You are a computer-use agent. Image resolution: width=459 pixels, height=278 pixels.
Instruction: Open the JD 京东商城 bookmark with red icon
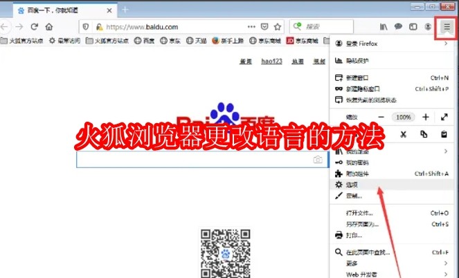coord(303,41)
